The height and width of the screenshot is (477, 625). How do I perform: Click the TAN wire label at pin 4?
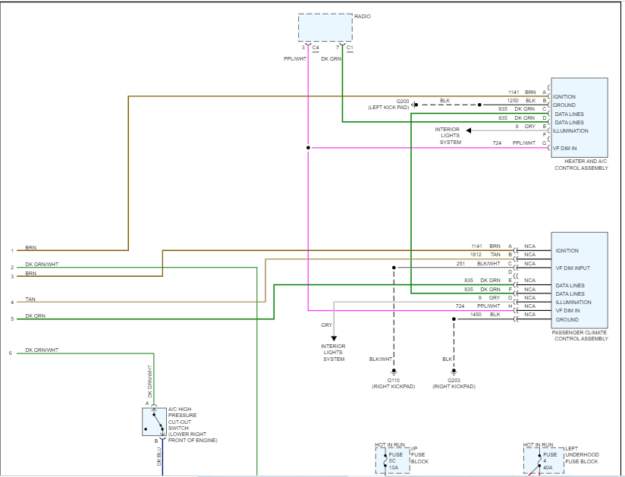pos(30,299)
